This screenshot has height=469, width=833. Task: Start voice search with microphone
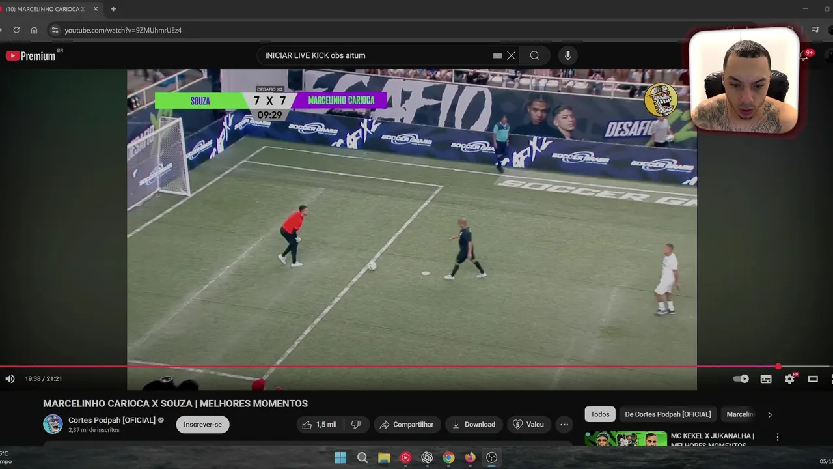[567, 55]
